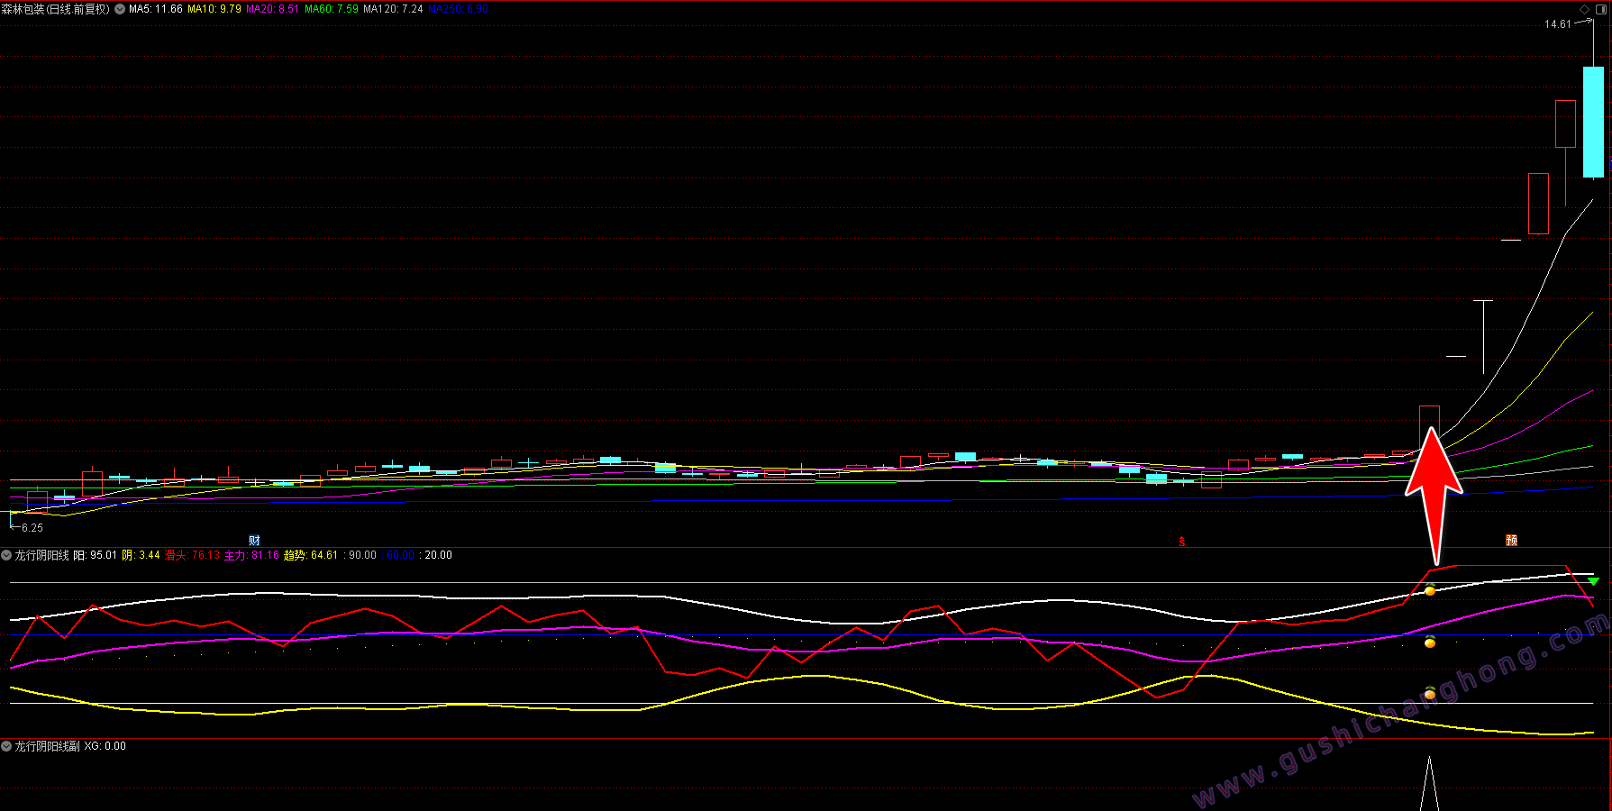1612x811 pixels.
Task: Click the 森林包装(日线.前复权) chart title
Action: point(56,9)
